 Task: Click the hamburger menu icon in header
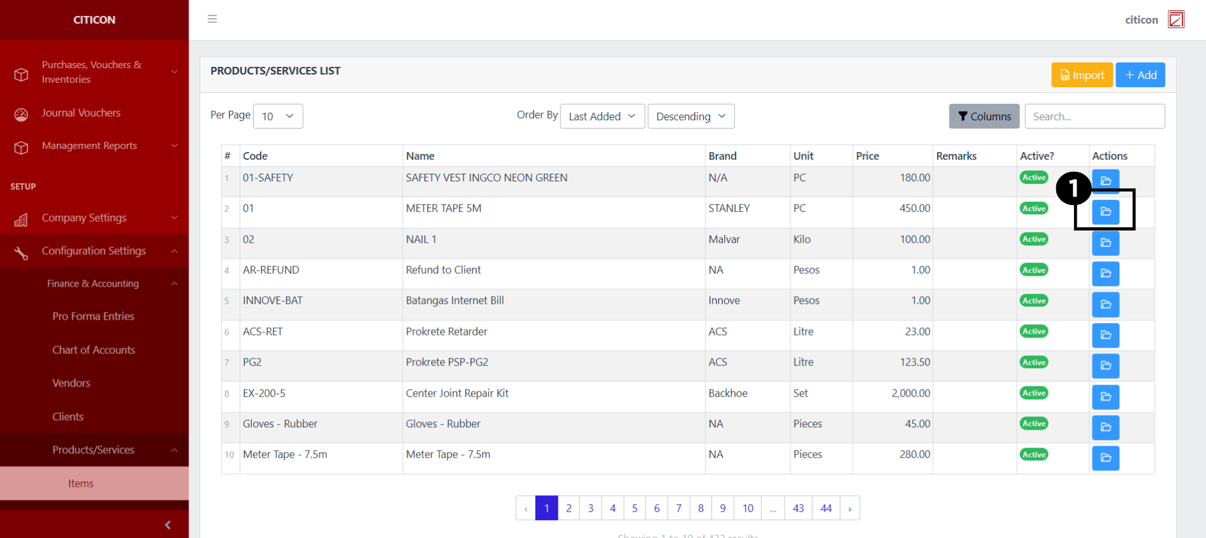[212, 19]
